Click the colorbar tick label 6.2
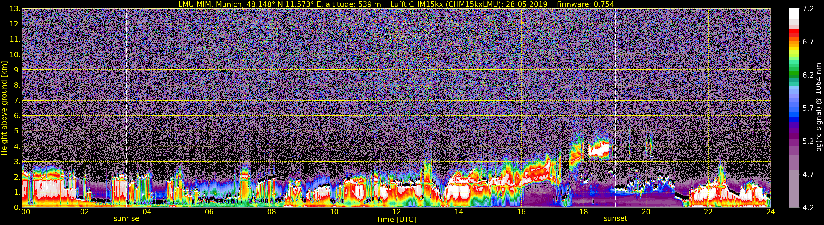Image resolution: width=824 pixels, height=225 pixels. (x=808, y=75)
